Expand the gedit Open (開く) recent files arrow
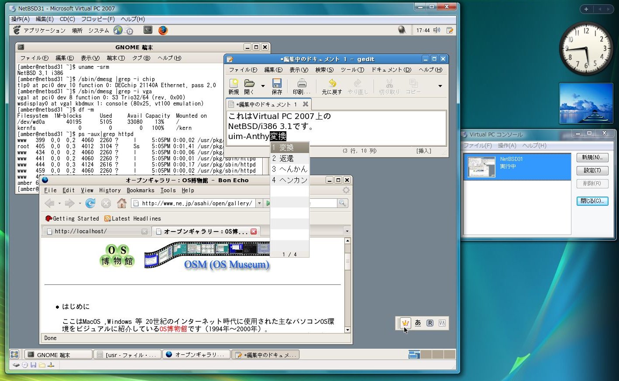The width and height of the screenshot is (619, 381). pos(263,86)
